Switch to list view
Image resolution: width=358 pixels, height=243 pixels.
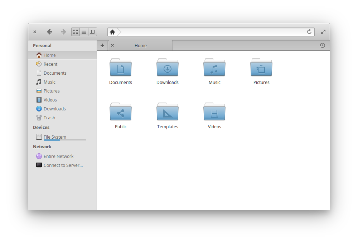pyautogui.click(x=84, y=32)
